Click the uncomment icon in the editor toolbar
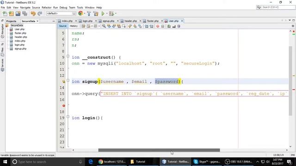Viewport: 296px width, 166px height. tap(174, 26)
